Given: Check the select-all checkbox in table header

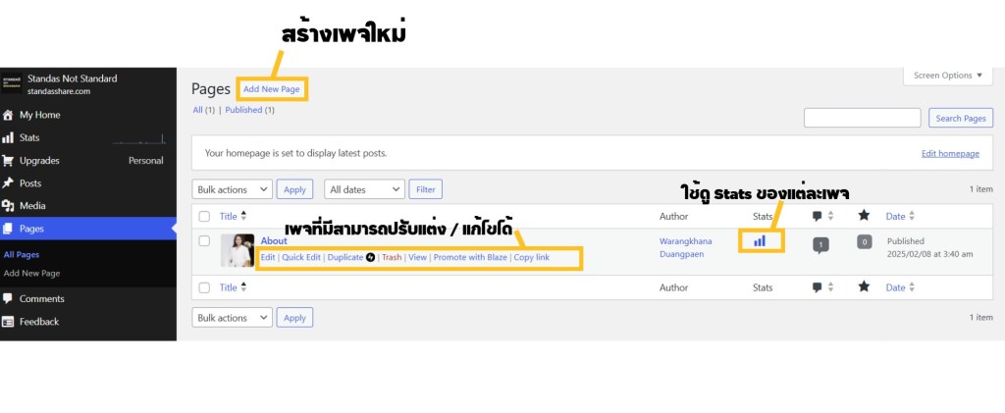Looking at the screenshot, I should tap(204, 216).
